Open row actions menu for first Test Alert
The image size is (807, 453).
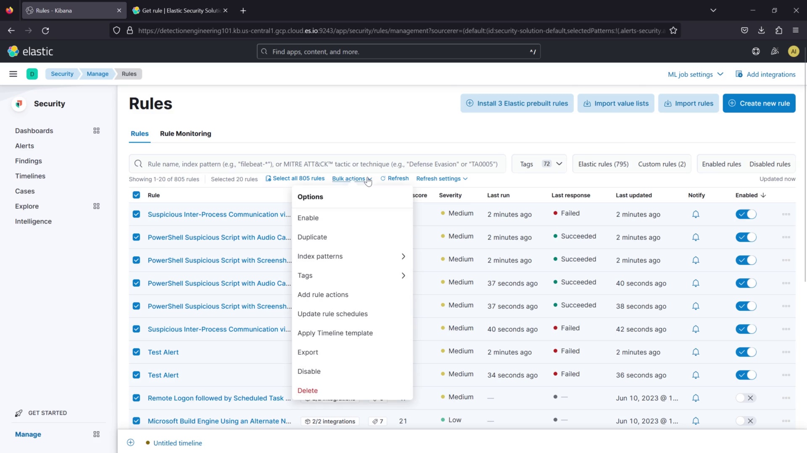tap(786, 352)
